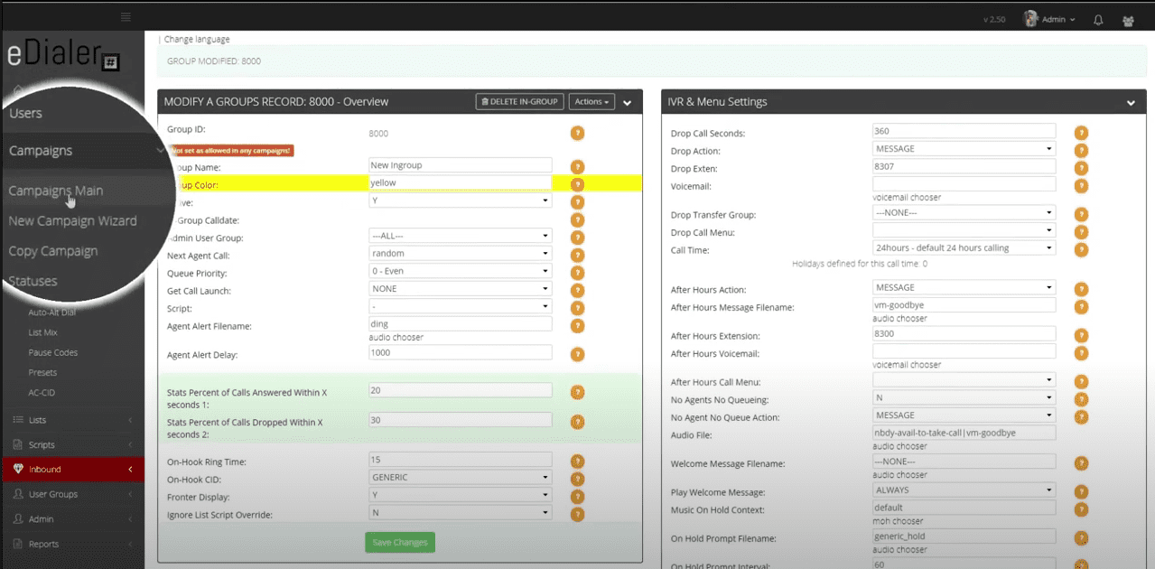Image resolution: width=1155 pixels, height=569 pixels.
Task: Open the Admin profile avatar
Action: [1030, 18]
